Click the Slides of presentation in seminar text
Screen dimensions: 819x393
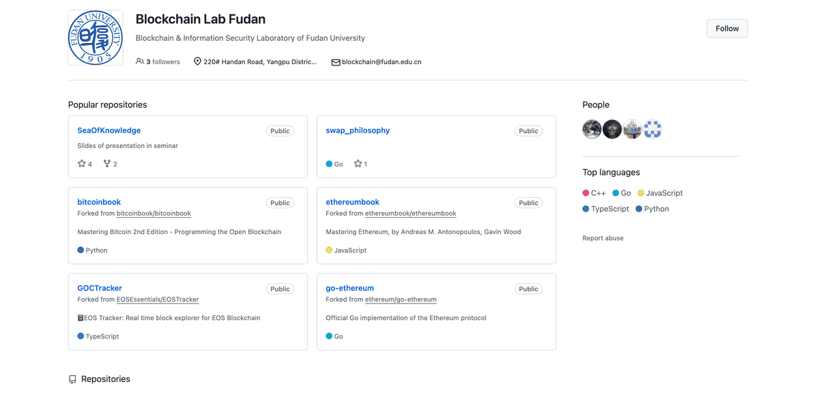pyautogui.click(x=128, y=145)
